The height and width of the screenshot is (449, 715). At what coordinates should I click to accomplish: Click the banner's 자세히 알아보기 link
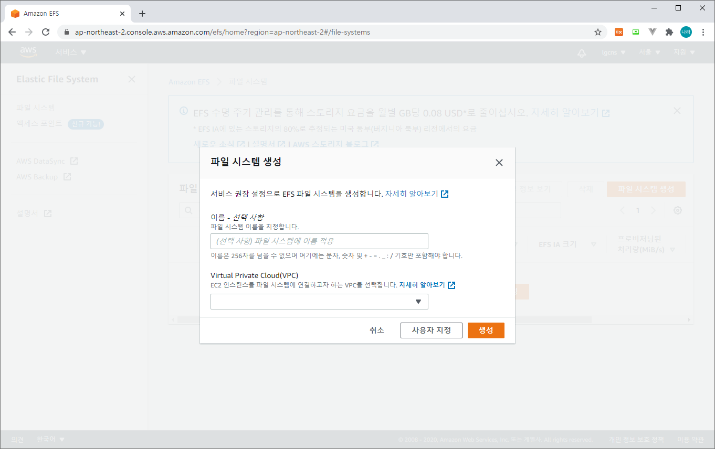pos(566,113)
